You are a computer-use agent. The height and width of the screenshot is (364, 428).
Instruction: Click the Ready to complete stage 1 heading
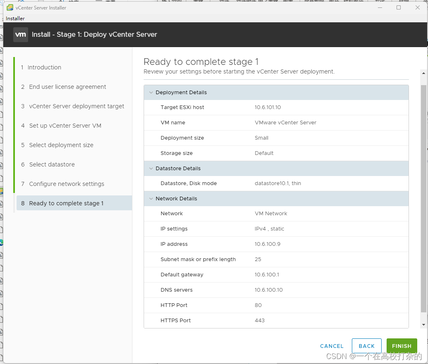201,62
